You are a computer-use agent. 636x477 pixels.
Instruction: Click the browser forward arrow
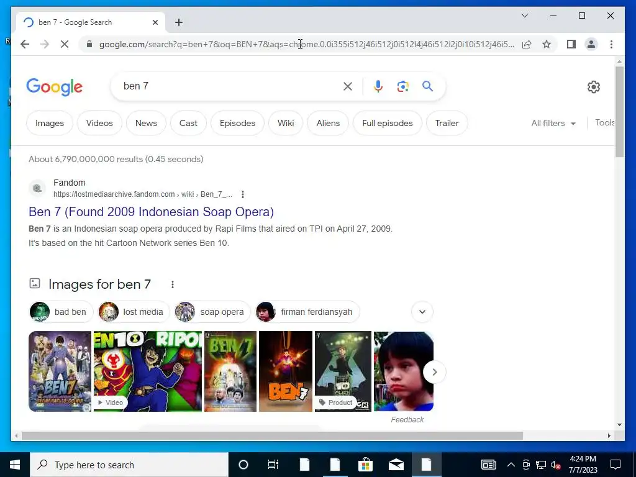(45, 44)
